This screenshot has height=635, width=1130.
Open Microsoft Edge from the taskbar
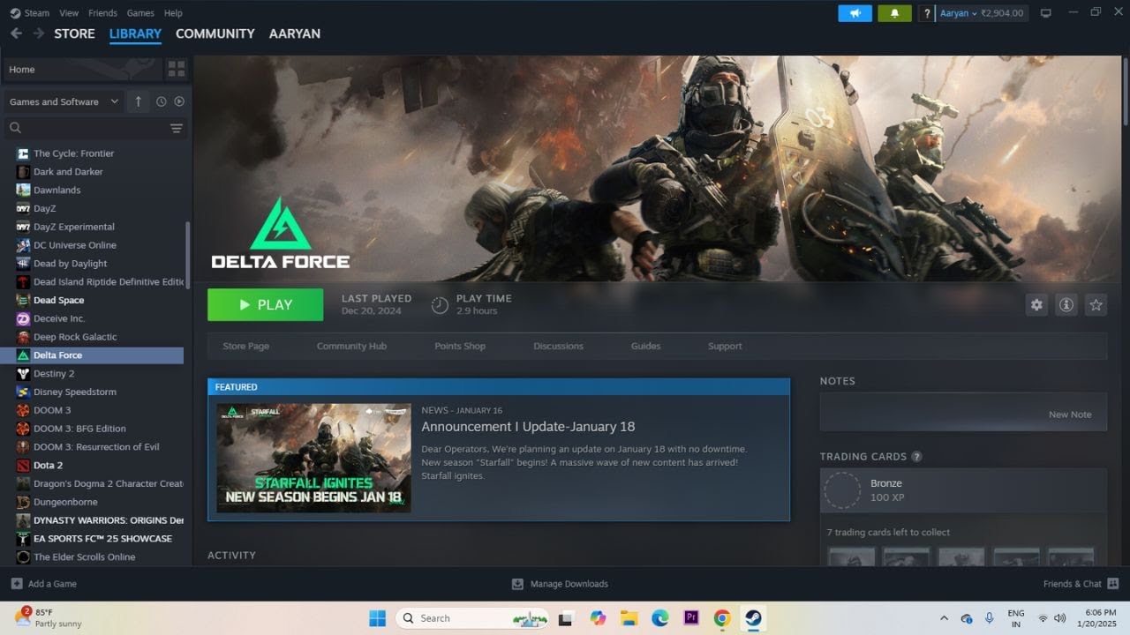coord(660,618)
